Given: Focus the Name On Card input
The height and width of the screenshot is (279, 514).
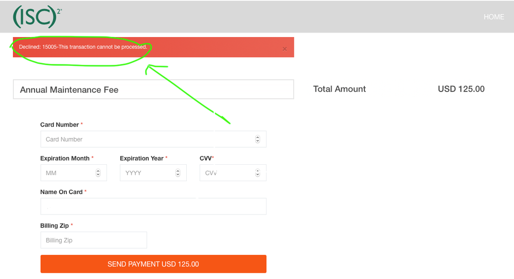Looking at the screenshot, I should pos(153,206).
